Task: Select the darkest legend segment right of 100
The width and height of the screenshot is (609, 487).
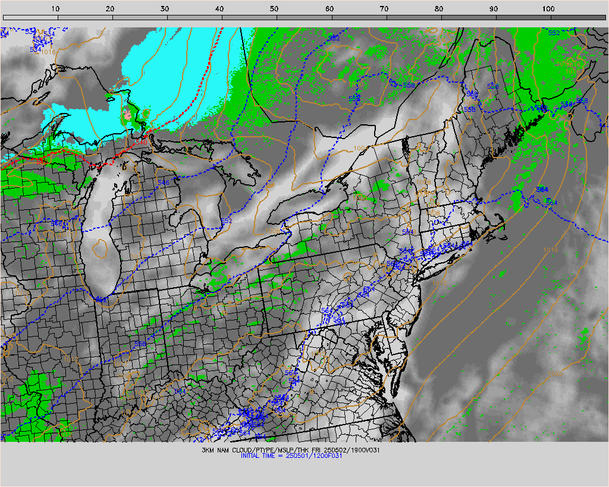Action: click(x=578, y=17)
